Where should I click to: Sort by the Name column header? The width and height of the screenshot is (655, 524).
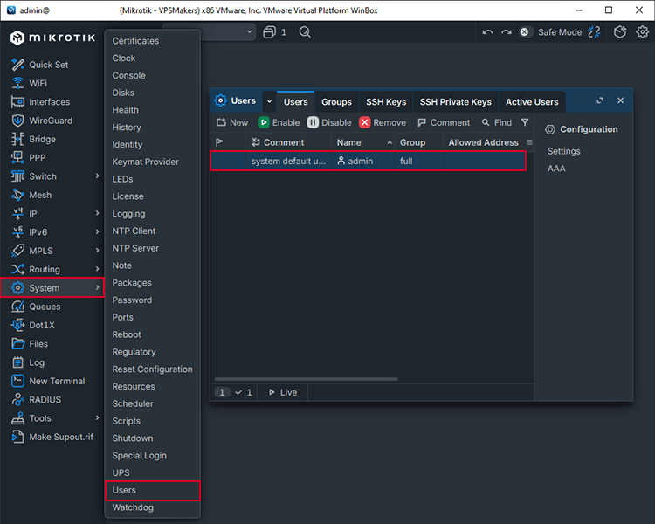[363, 142]
